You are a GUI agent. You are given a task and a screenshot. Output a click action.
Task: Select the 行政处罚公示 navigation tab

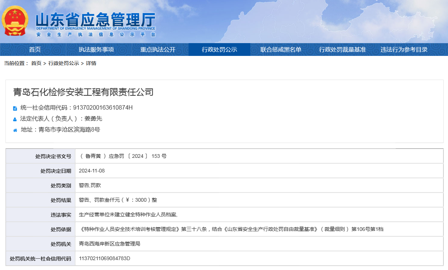click(x=220, y=49)
